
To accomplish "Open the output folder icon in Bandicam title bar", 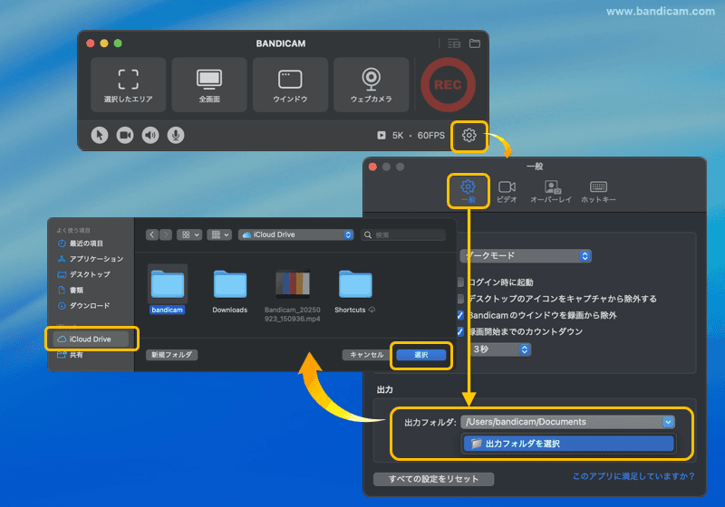I will click(x=475, y=43).
